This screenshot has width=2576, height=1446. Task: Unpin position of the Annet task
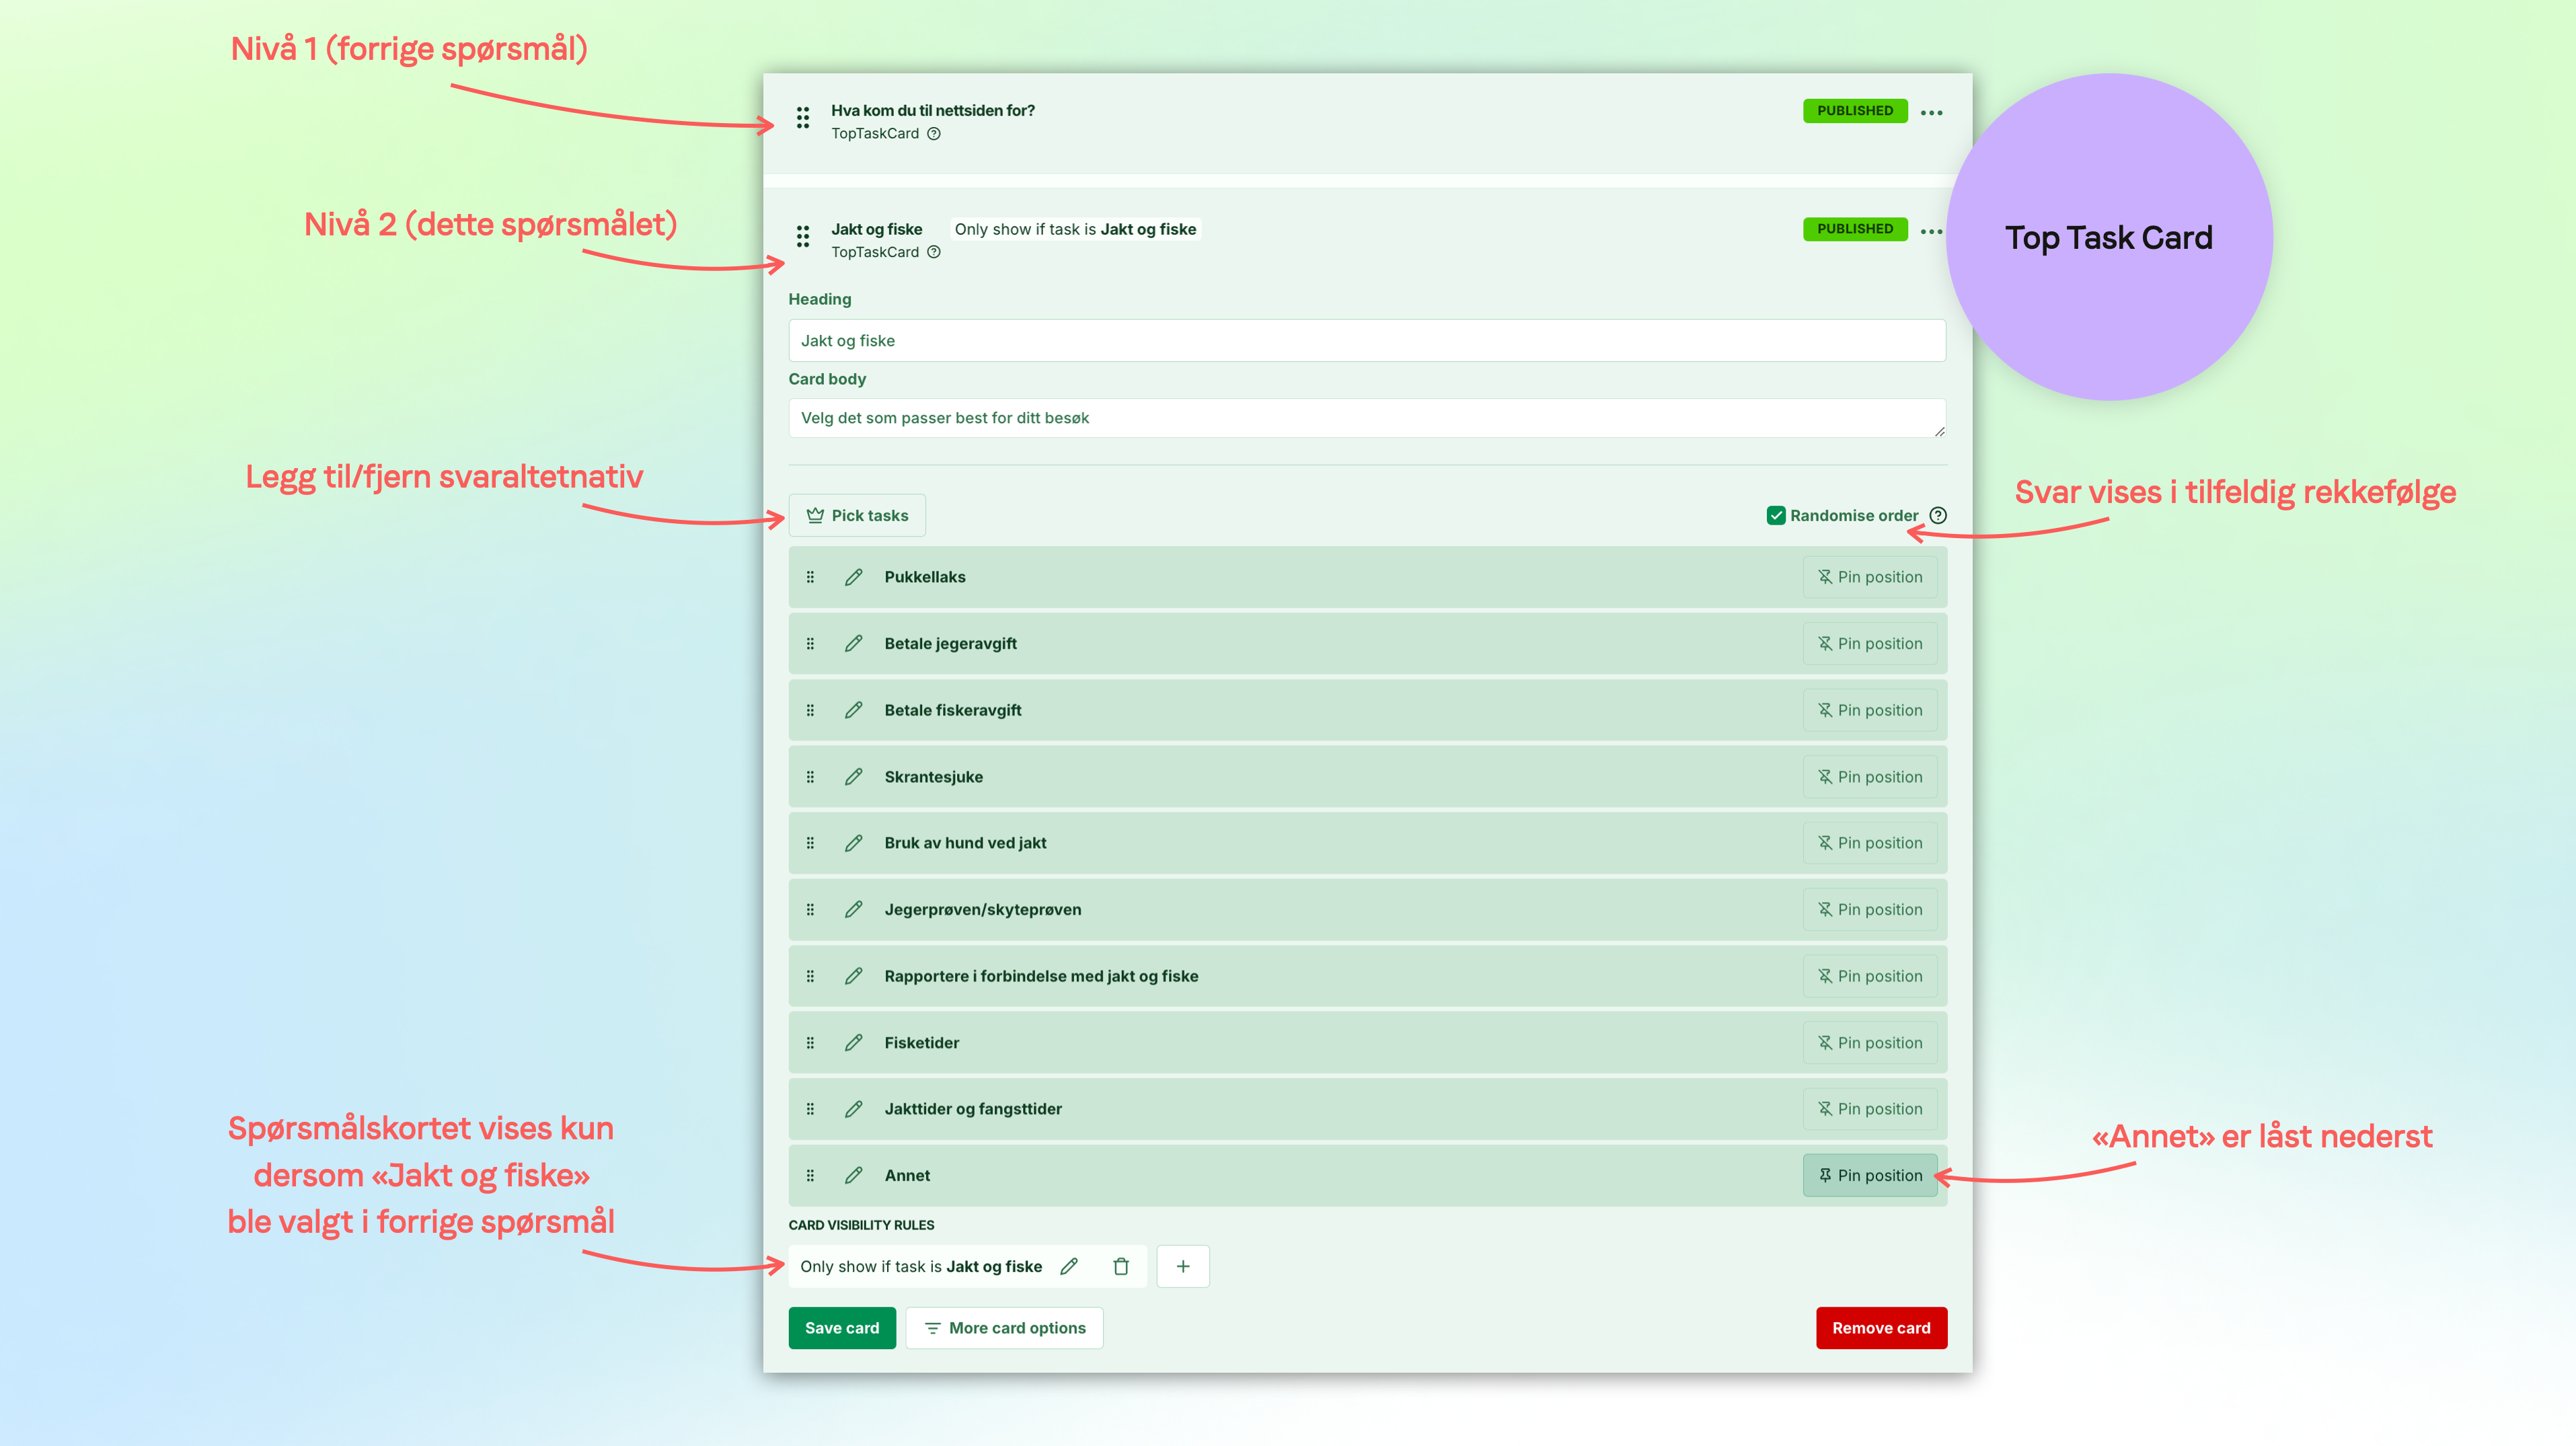point(1869,1175)
